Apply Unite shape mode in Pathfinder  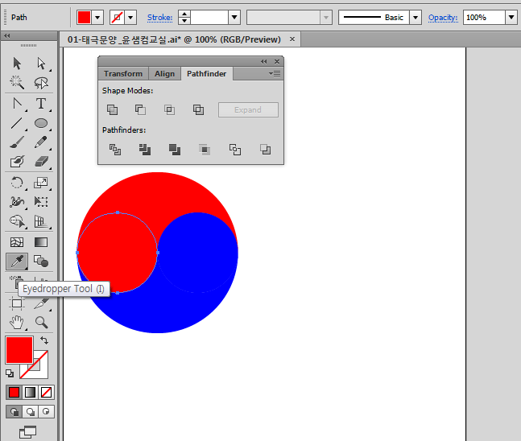click(x=112, y=109)
